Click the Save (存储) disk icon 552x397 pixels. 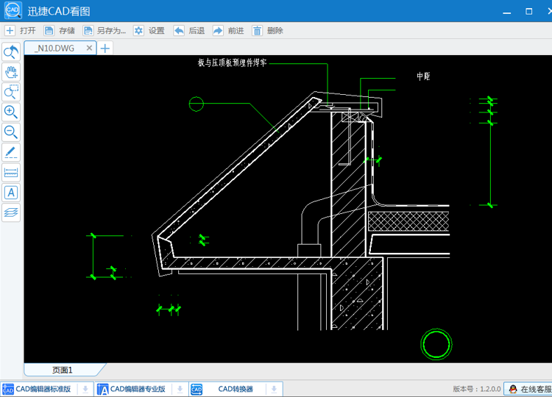point(49,31)
